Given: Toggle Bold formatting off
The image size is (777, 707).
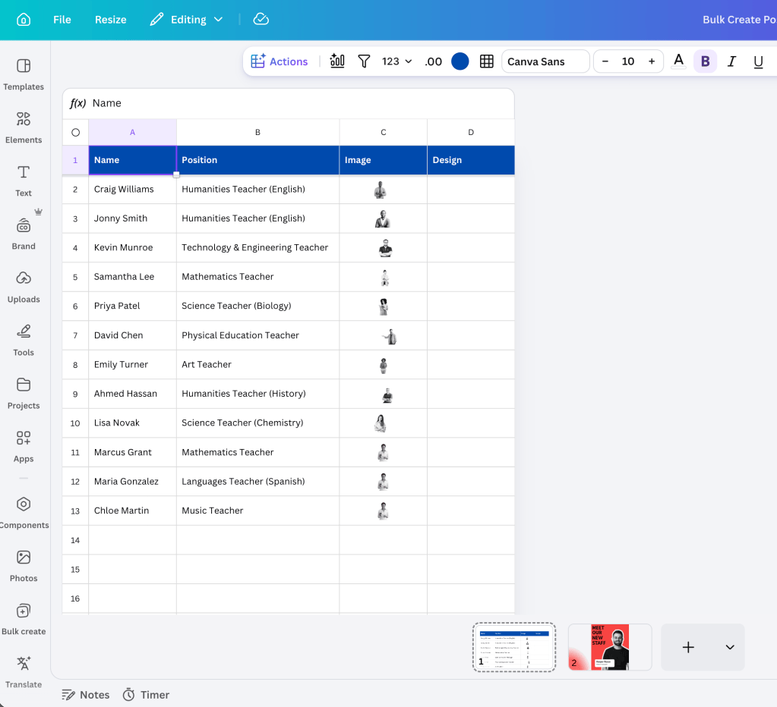Looking at the screenshot, I should pos(705,61).
